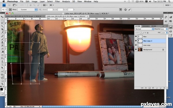
Task: Click the volume icon in menu bar
Action: (x=150, y=1)
